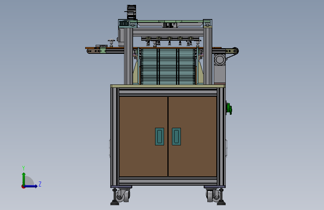The height and width of the screenshot is (210, 324).
Task: Click the red origin dot of the triad
Action: (23, 186)
